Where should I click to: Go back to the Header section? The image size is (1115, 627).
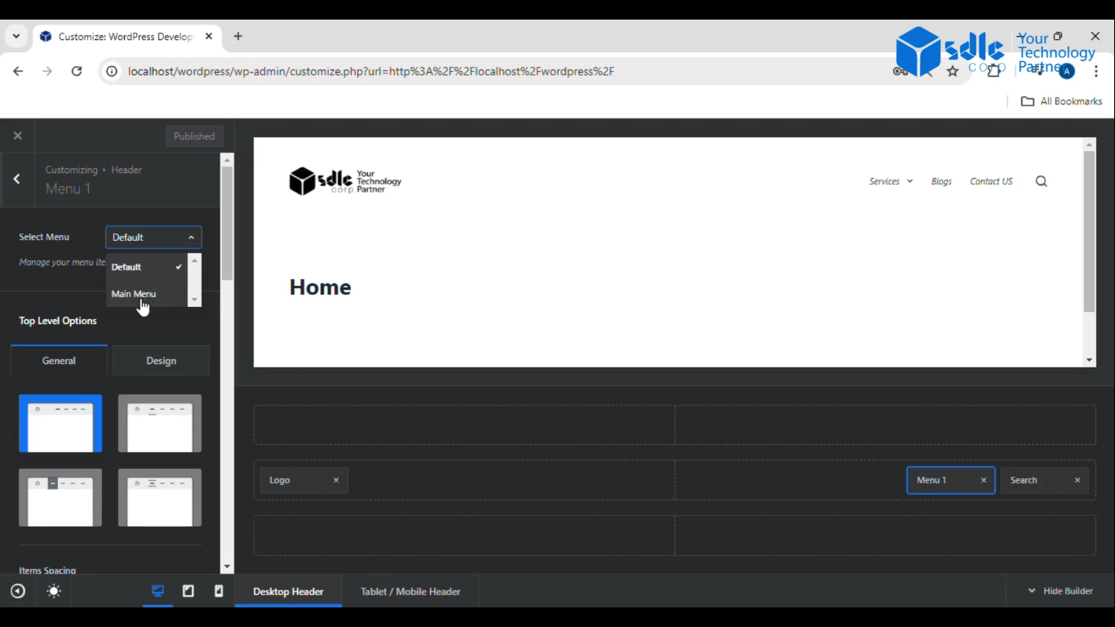click(x=16, y=179)
